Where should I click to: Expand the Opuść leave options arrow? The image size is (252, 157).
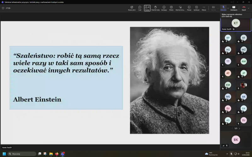tap(249, 8)
